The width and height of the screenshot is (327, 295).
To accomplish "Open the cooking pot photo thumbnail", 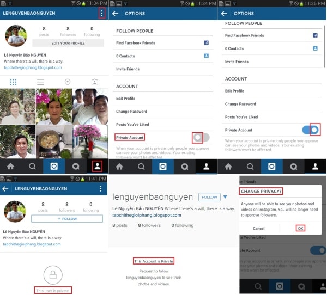I will [x=54, y=142].
